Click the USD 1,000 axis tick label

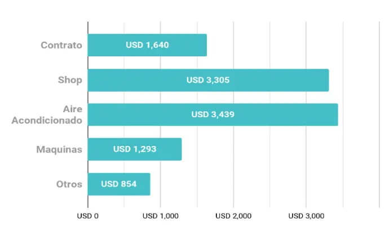(x=161, y=216)
